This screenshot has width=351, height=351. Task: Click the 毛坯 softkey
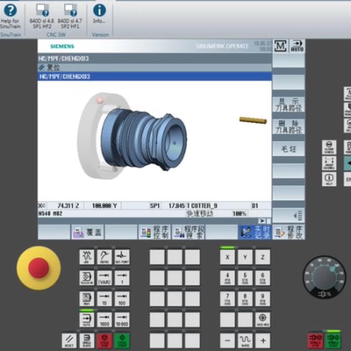(x=289, y=149)
